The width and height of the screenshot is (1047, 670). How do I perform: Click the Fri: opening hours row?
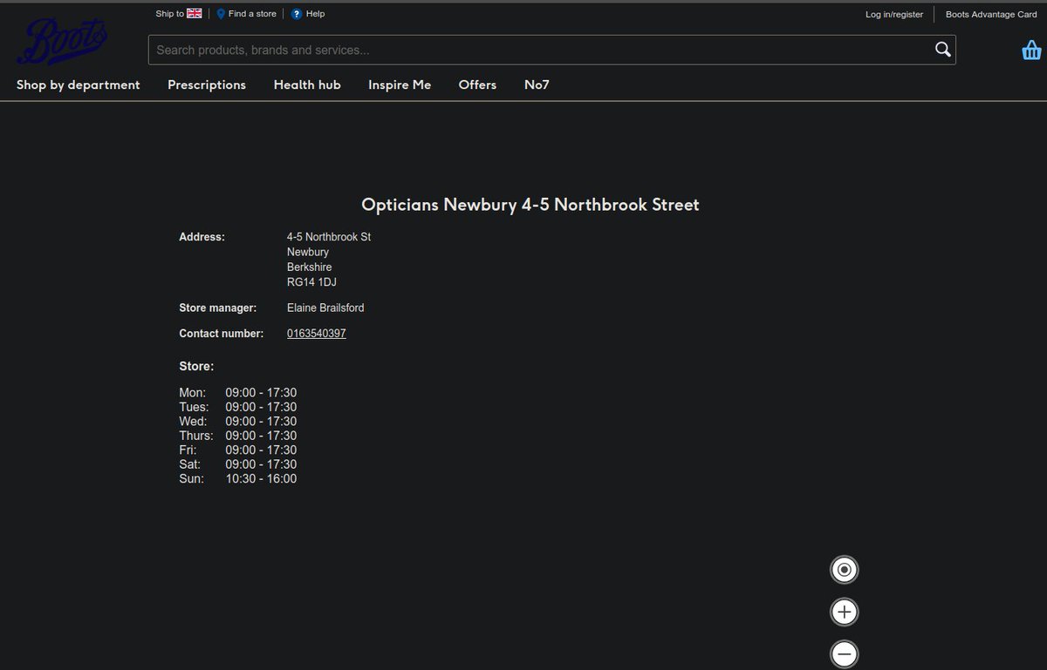click(x=238, y=450)
